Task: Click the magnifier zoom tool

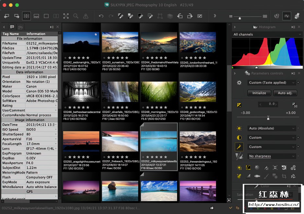Action: point(76,16)
